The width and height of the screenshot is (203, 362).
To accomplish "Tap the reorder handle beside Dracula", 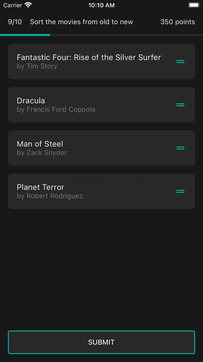I will point(180,105).
